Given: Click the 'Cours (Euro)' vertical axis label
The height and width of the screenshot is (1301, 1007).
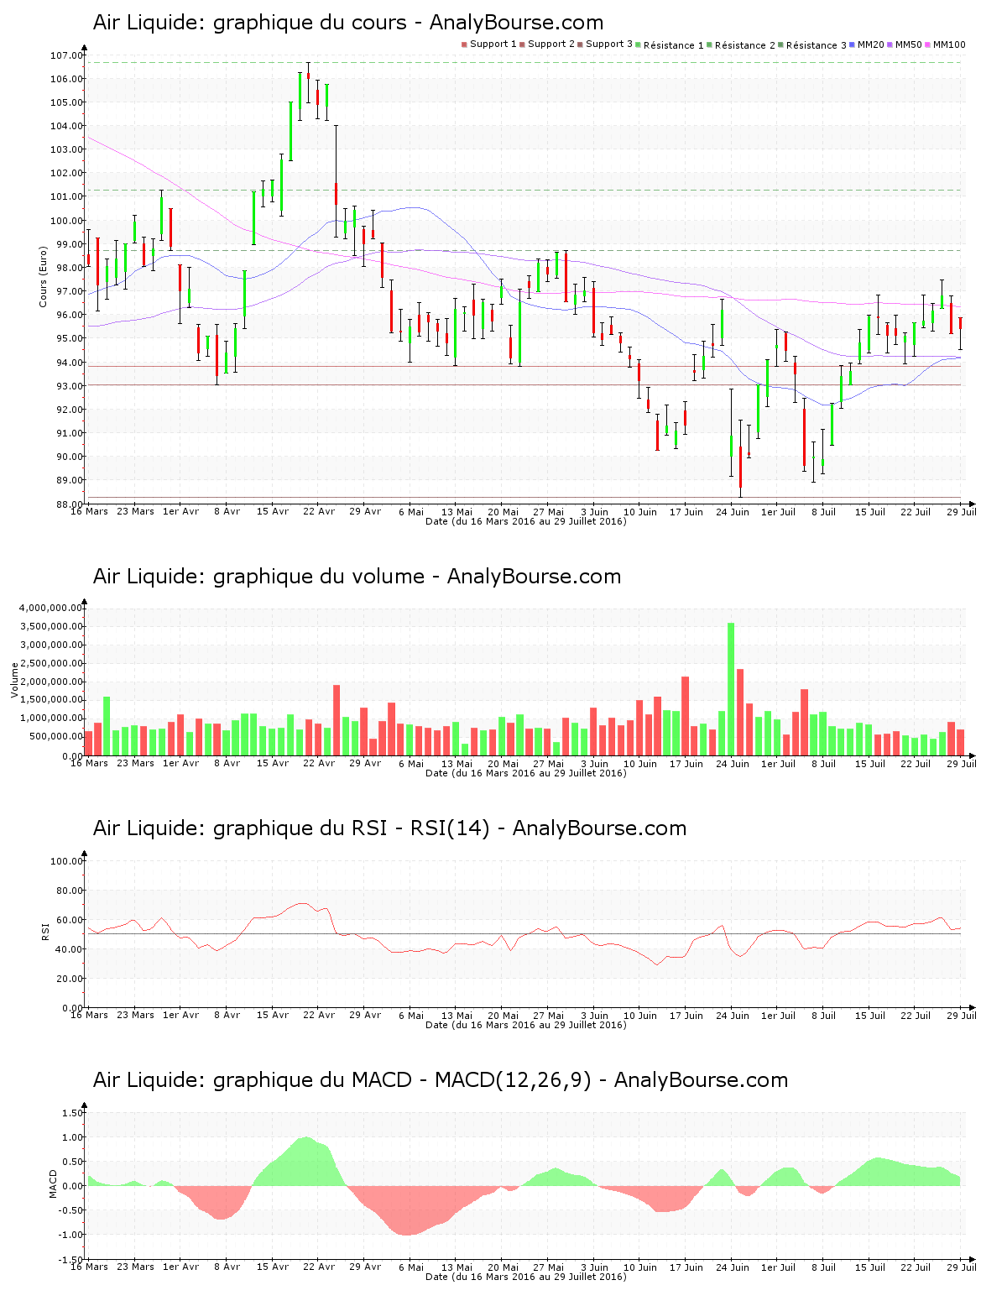Looking at the screenshot, I should click(x=43, y=277).
